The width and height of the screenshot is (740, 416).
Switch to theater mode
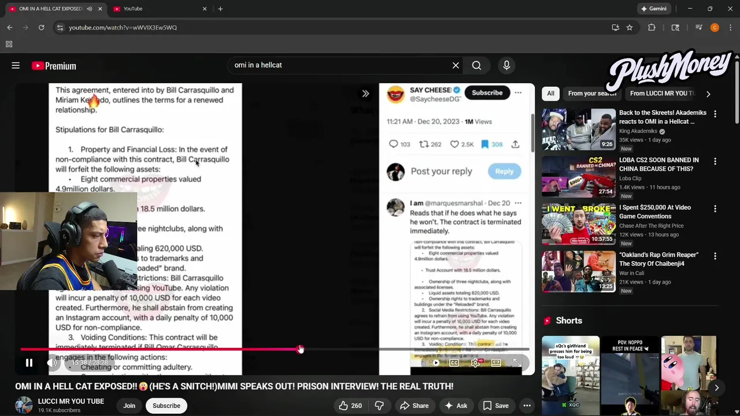[x=496, y=363]
